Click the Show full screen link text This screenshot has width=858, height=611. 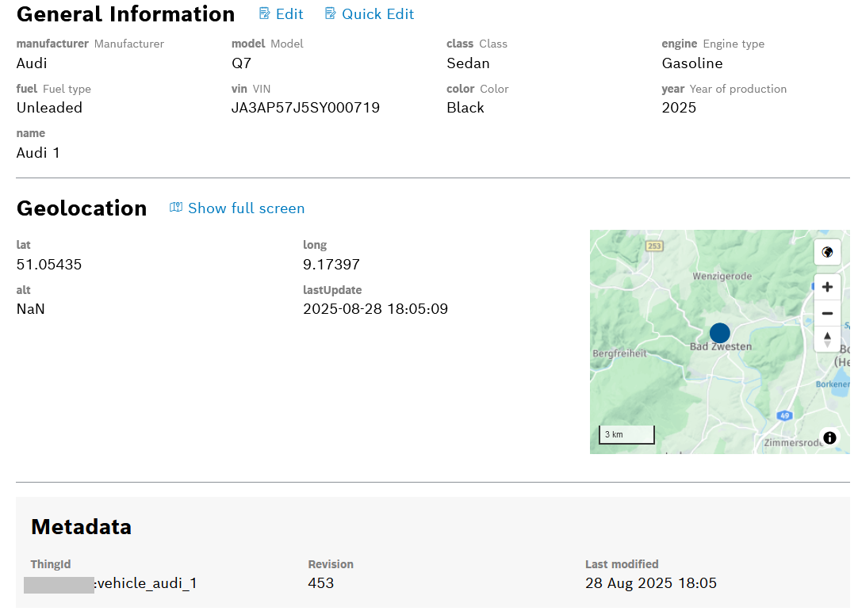[246, 208]
